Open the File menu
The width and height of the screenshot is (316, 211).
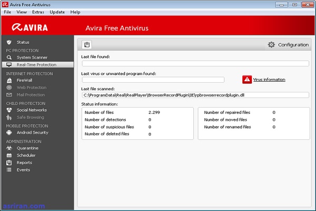pyautogui.click(x=7, y=12)
